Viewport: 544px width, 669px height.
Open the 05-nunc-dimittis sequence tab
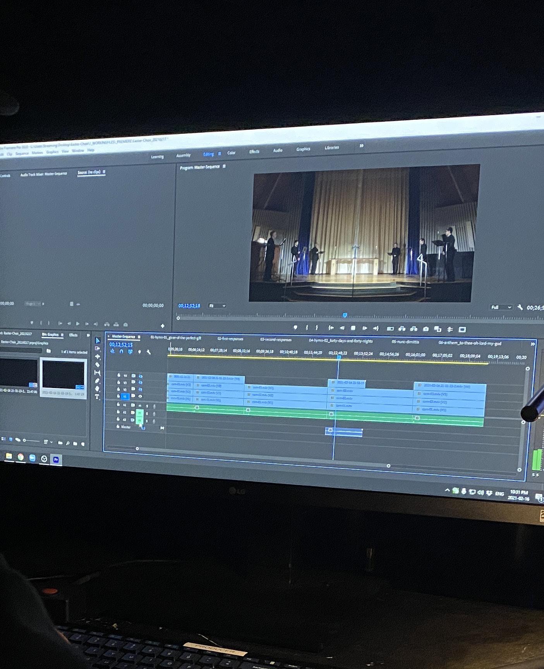pyautogui.click(x=405, y=342)
